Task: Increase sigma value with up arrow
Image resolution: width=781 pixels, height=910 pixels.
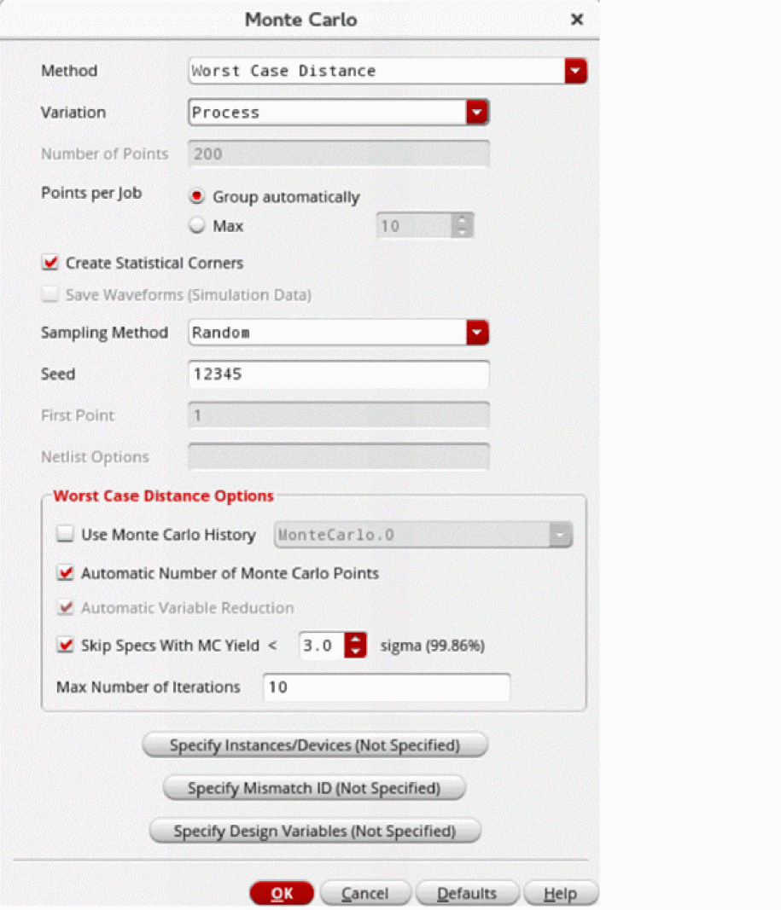Action: [355, 639]
